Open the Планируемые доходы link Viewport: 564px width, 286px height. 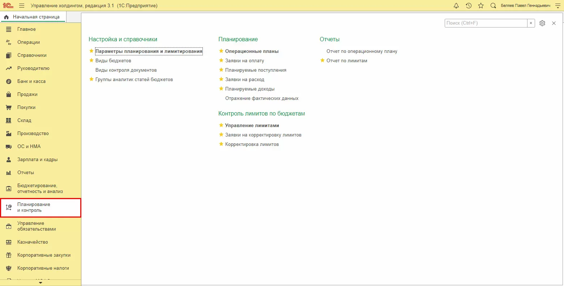(x=250, y=89)
